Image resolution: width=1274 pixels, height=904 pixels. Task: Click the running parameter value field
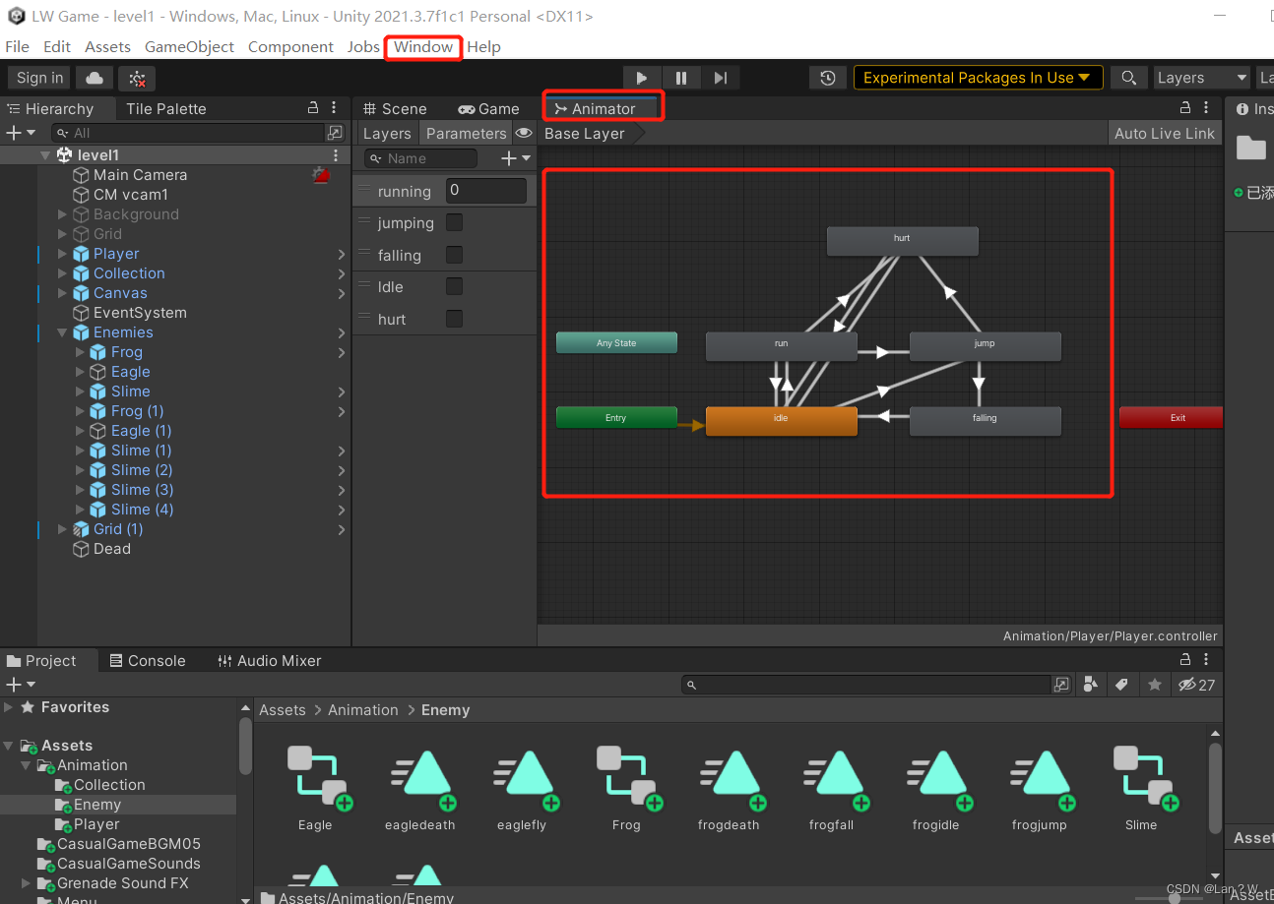coord(486,191)
